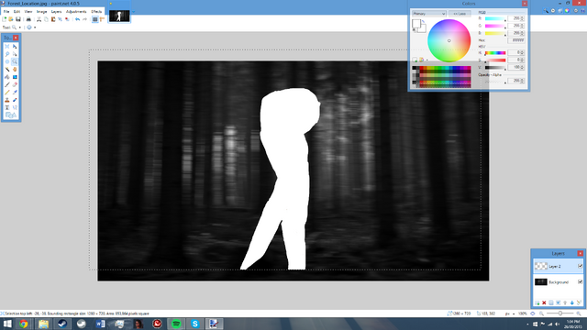Image resolution: width=587 pixels, height=330 pixels.
Task: Select the Lasso Select tool
Action: (7, 54)
